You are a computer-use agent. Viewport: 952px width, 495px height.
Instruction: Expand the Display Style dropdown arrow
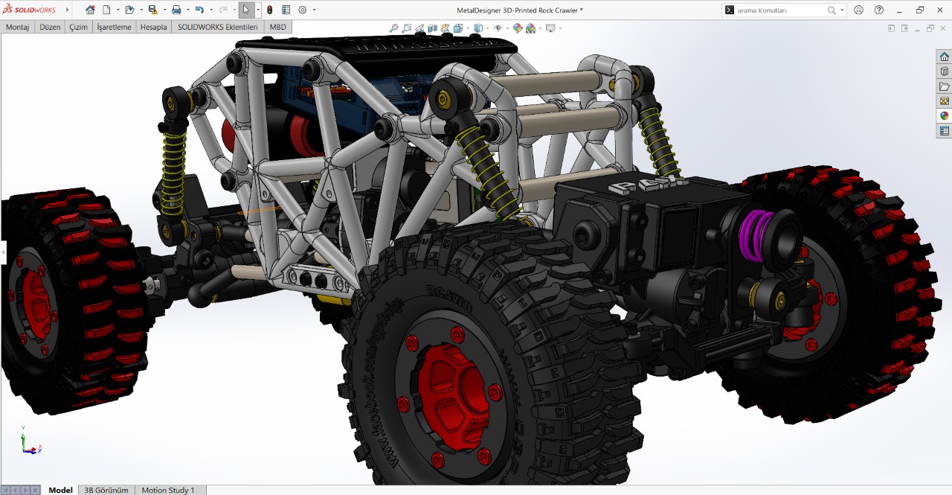coord(486,28)
